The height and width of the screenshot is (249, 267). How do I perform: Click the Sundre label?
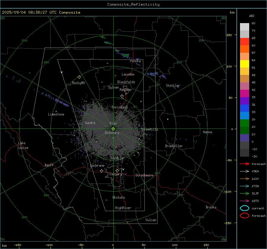click(x=90, y=123)
